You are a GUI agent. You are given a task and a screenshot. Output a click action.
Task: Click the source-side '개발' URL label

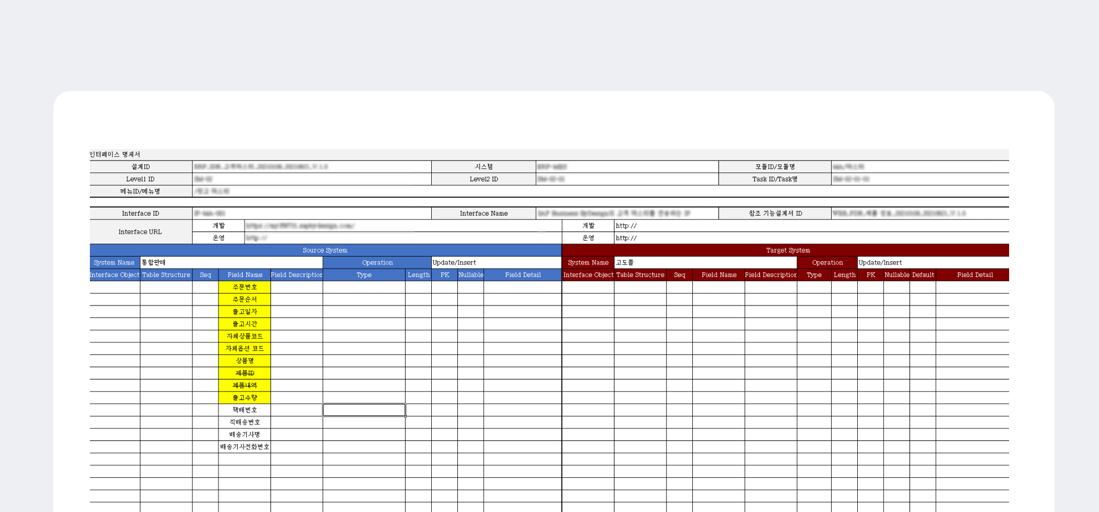[218, 226]
